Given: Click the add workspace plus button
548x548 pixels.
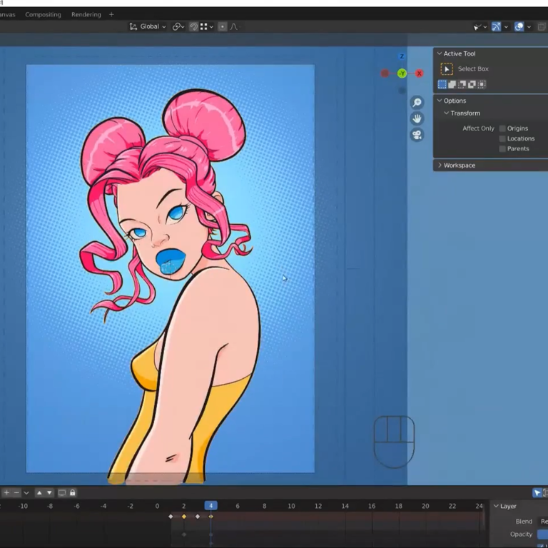Looking at the screenshot, I should click(111, 14).
